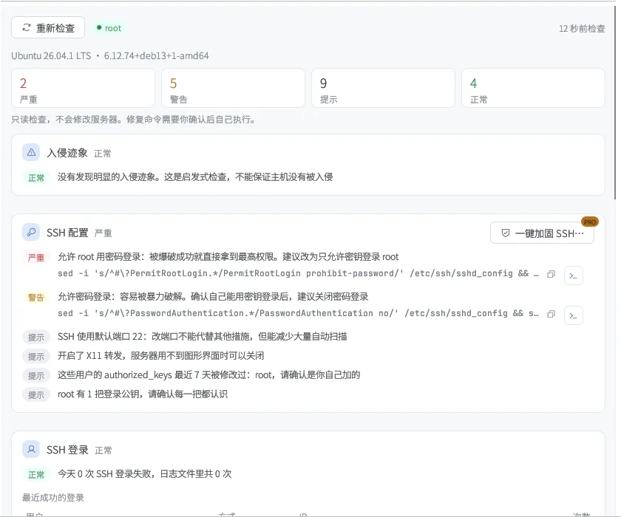The image size is (621, 517).
Task: Open the 严重 card showing 2
Action: (x=83, y=88)
